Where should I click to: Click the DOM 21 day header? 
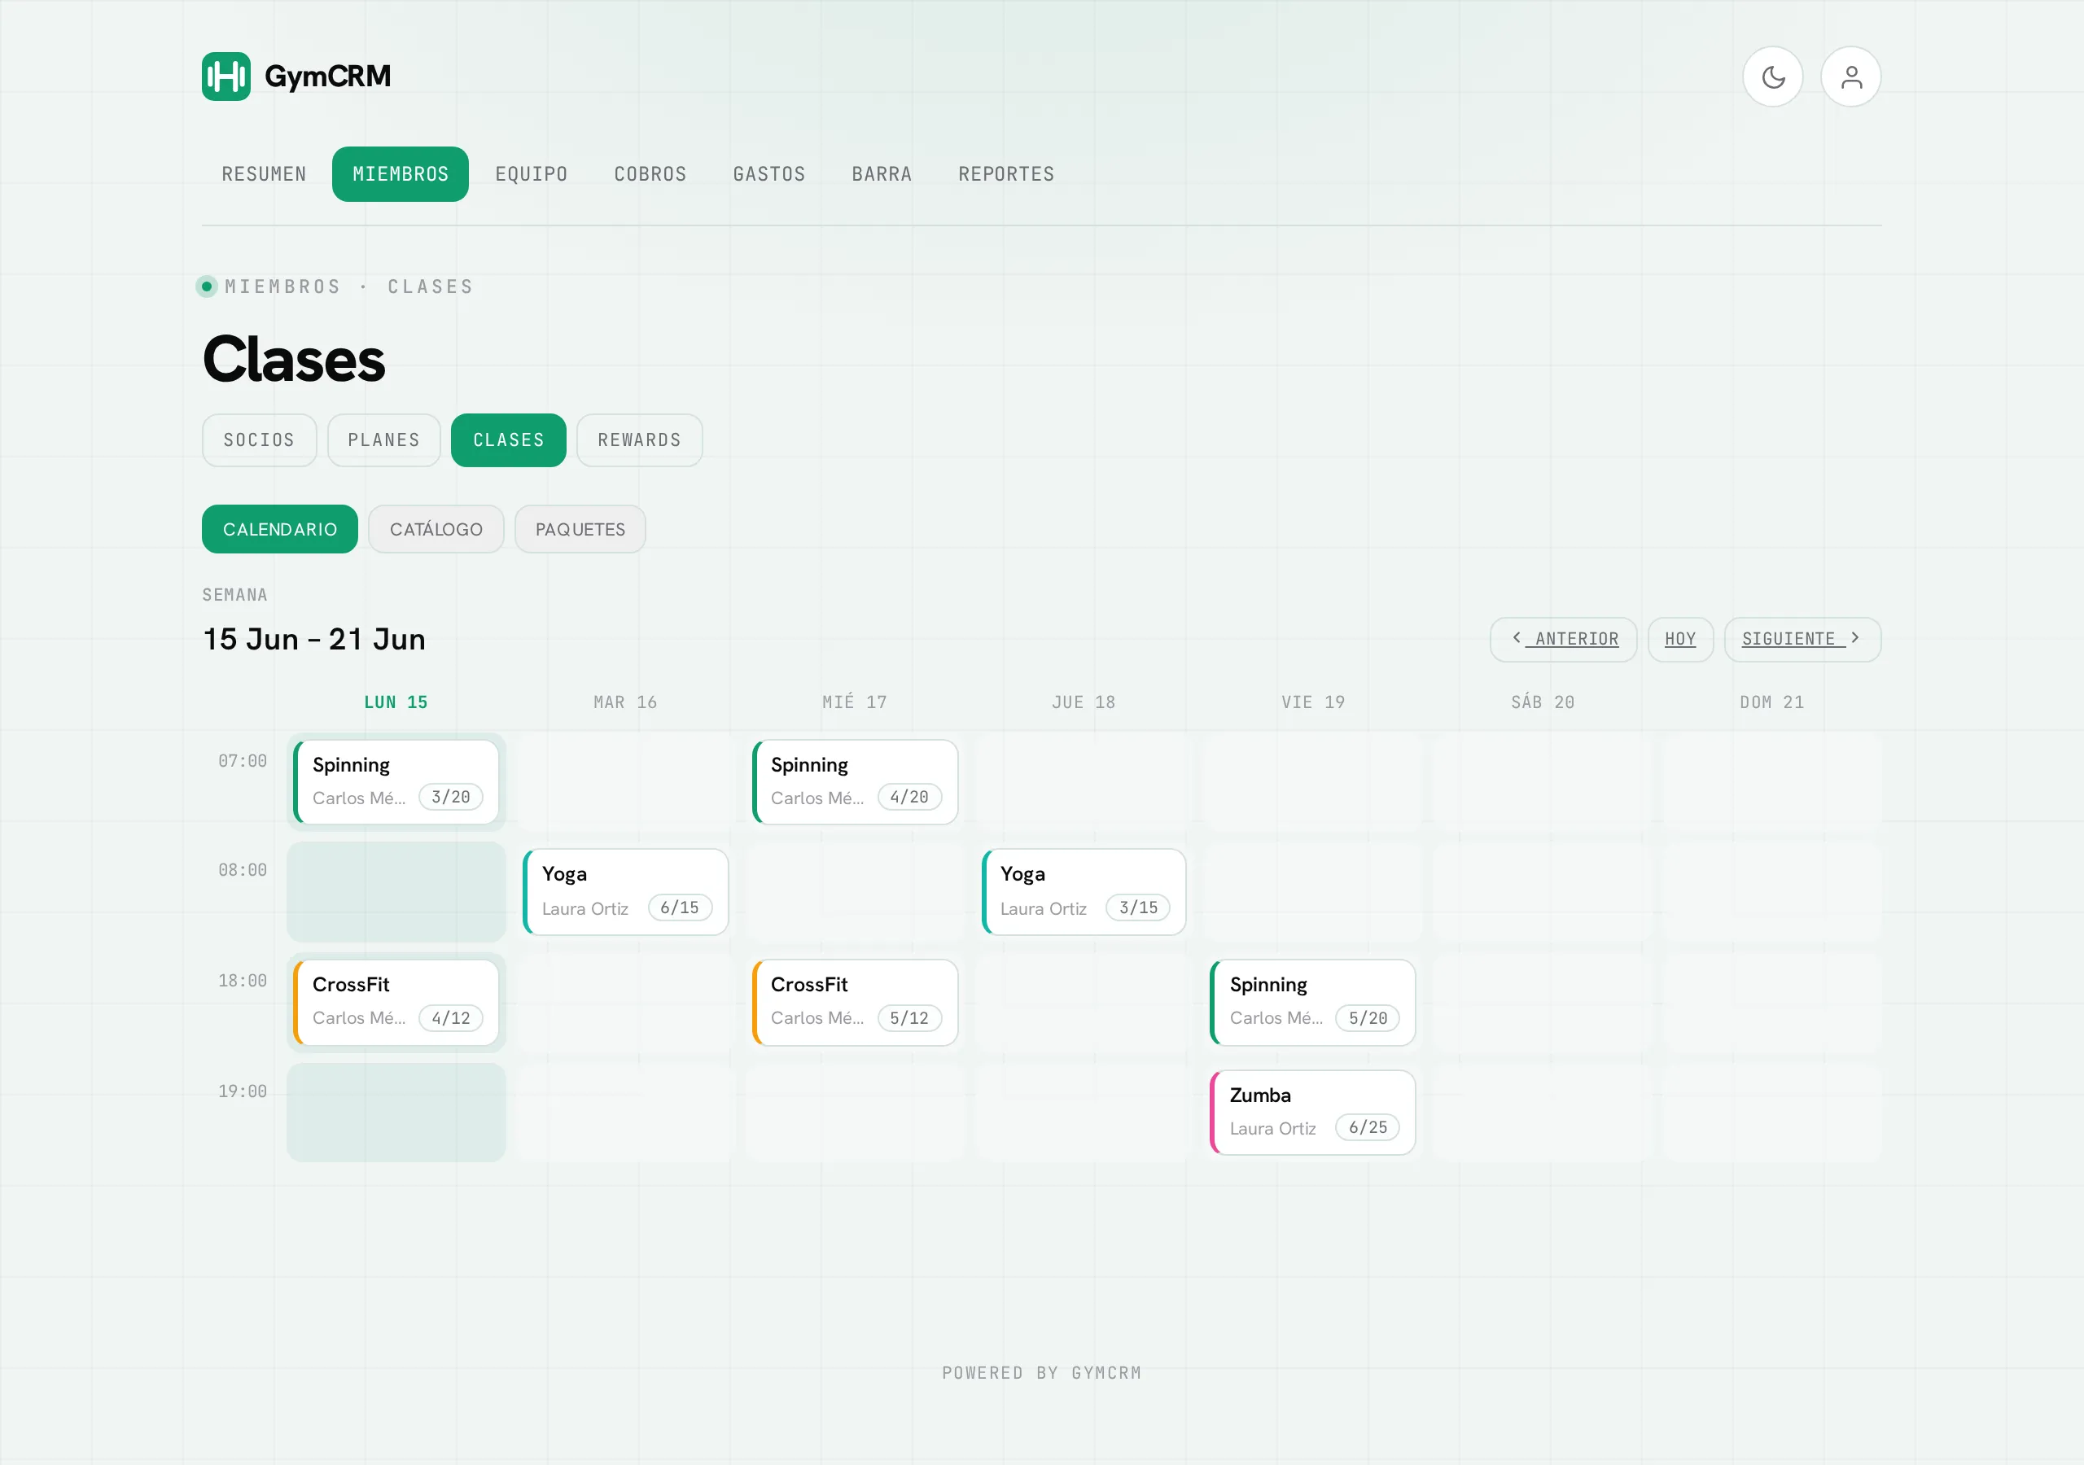[x=1771, y=702]
